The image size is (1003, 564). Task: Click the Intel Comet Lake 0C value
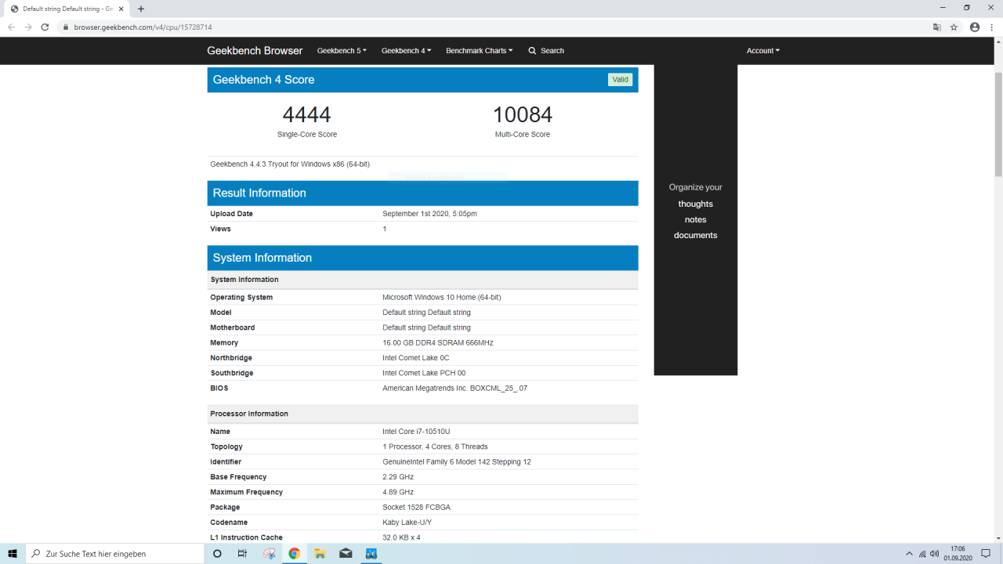coord(416,358)
